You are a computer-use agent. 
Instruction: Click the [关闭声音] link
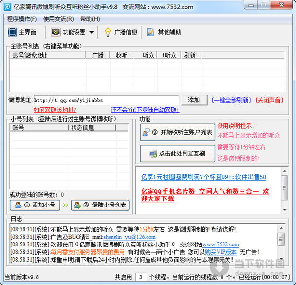pyautogui.click(x=269, y=100)
